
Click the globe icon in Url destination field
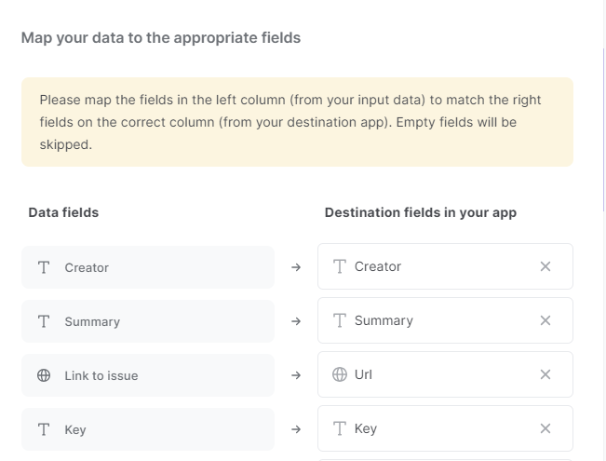[x=340, y=374]
